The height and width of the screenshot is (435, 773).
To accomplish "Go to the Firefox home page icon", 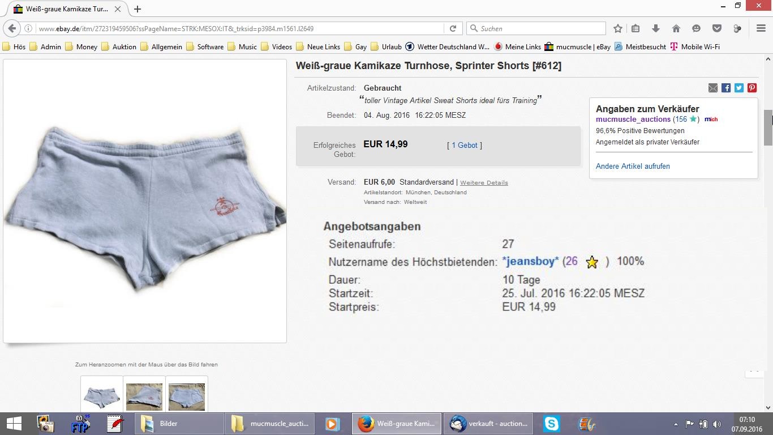I will tap(676, 28).
